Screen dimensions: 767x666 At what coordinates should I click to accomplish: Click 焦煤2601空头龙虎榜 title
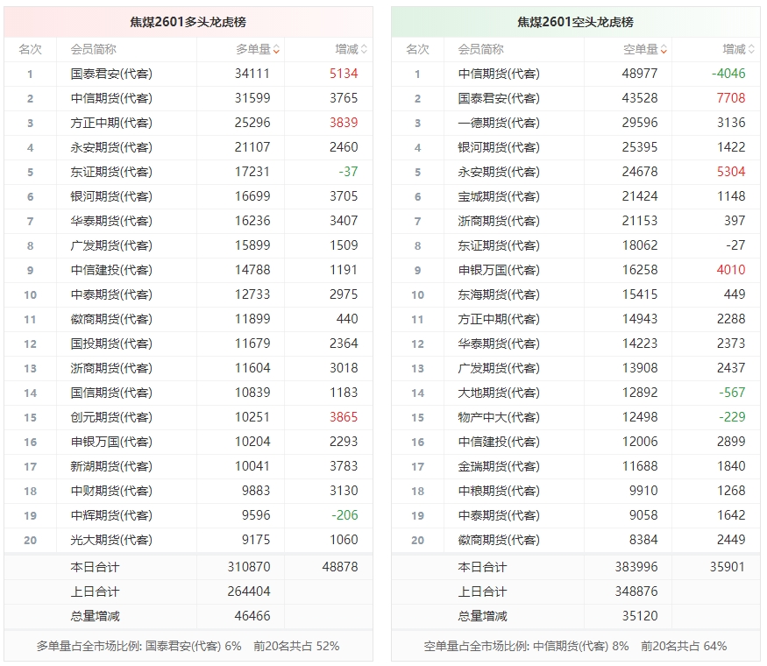click(575, 22)
